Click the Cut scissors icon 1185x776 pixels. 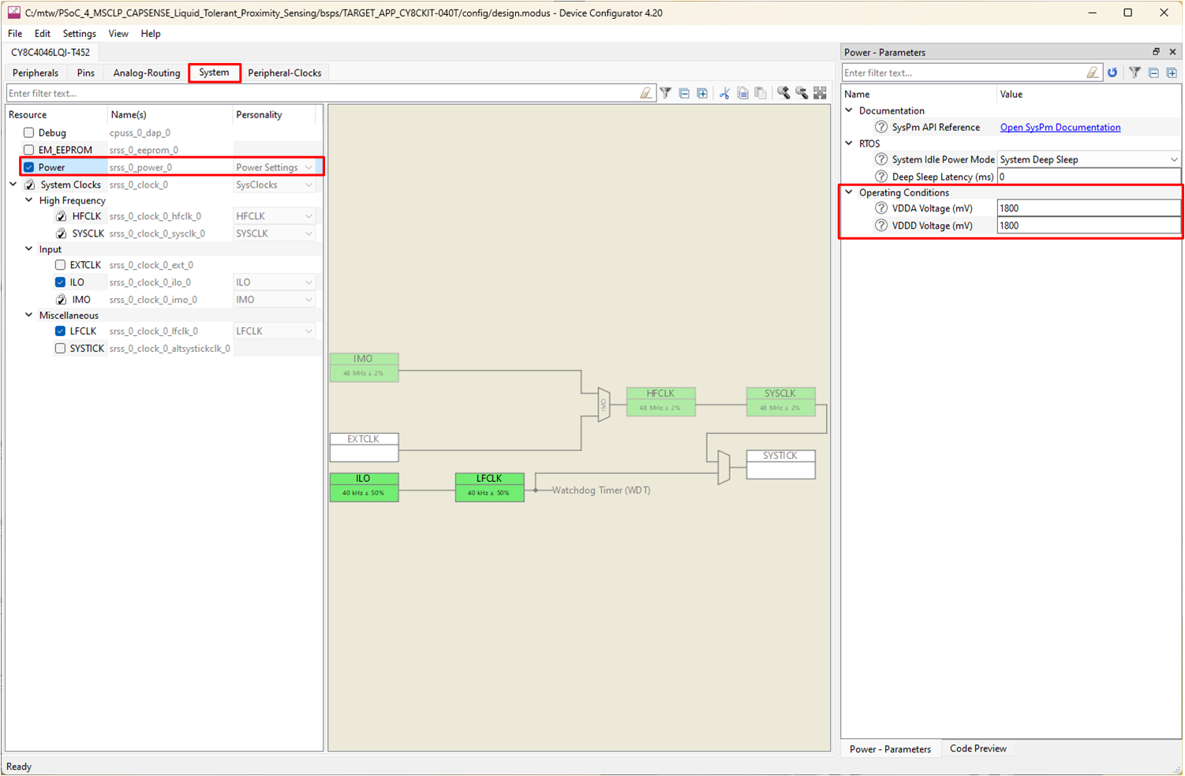point(724,93)
